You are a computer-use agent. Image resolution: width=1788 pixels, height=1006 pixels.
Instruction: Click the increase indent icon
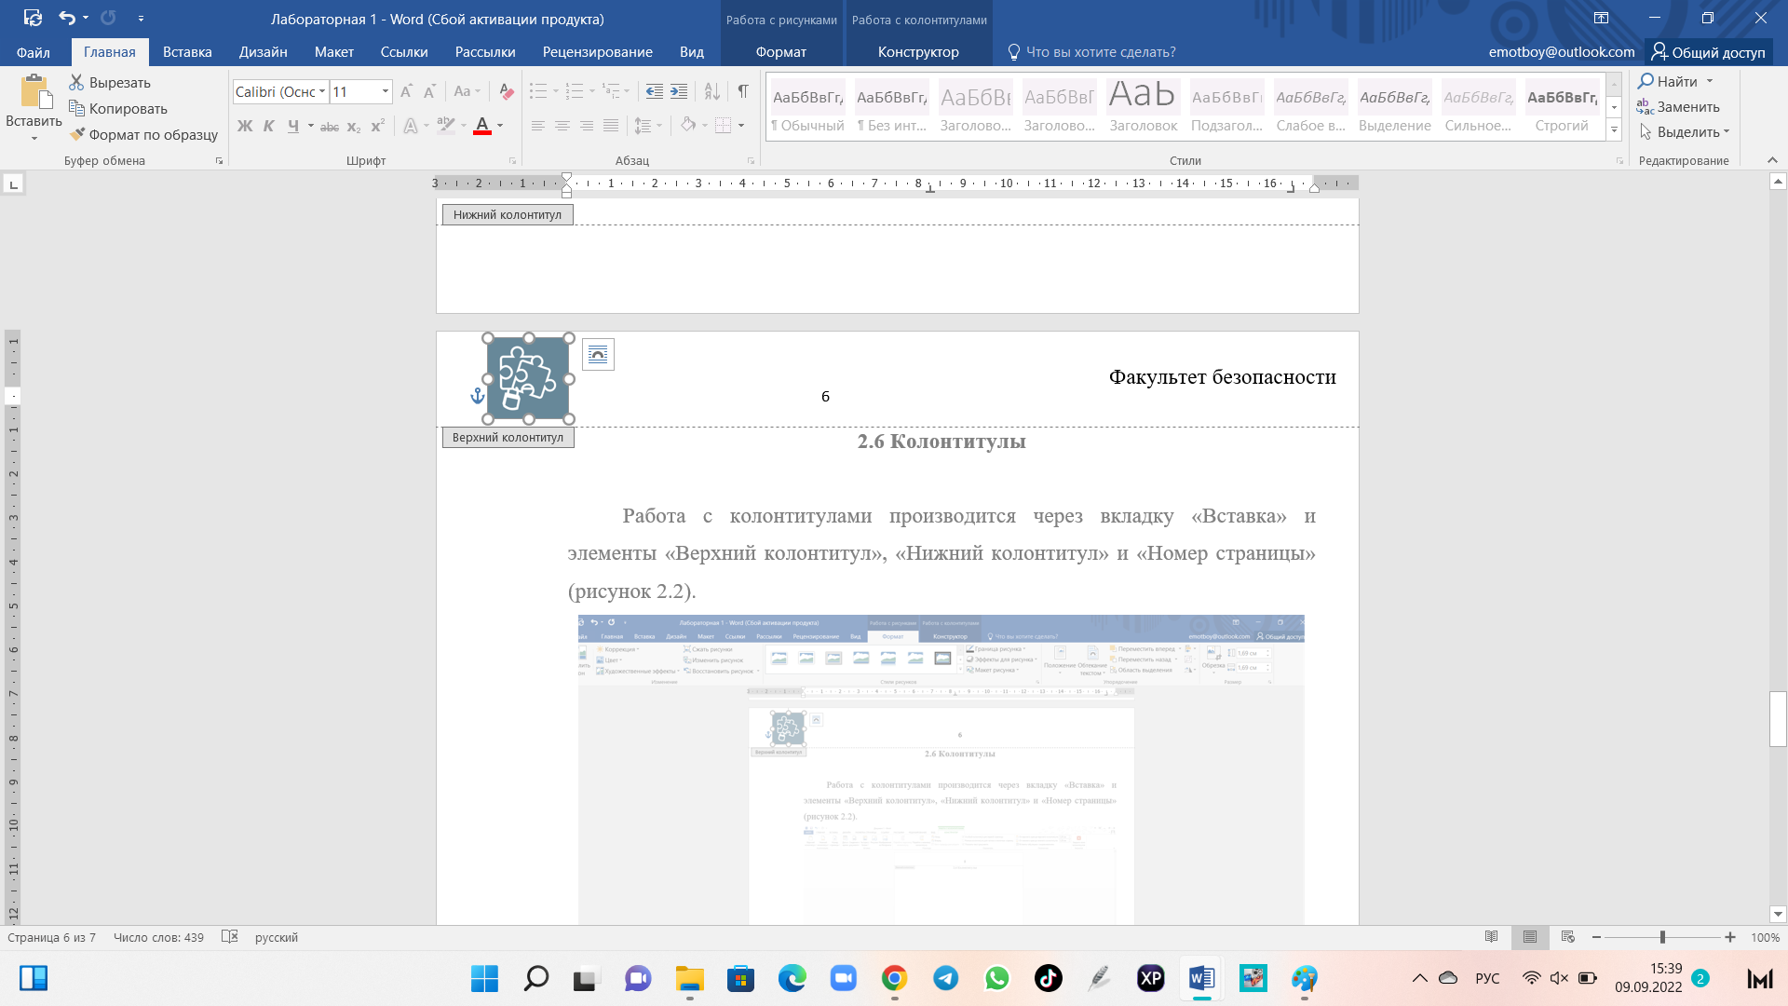click(679, 91)
